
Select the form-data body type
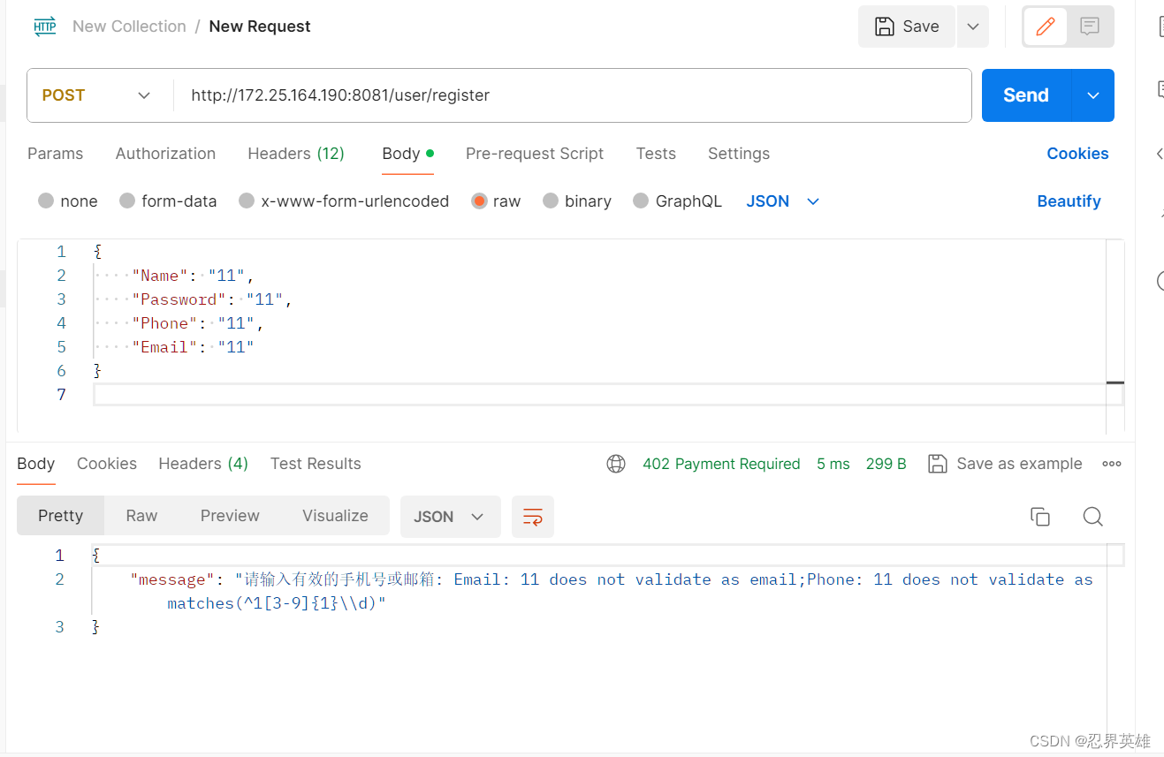[168, 201]
